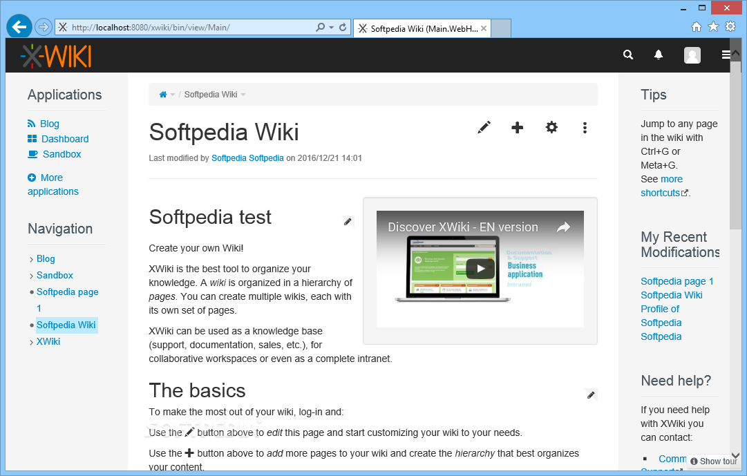This screenshot has width=747, height=476.
Task: Expand Softpedia Wiki breadcrumb dropdown
Action: click(243, 95)
